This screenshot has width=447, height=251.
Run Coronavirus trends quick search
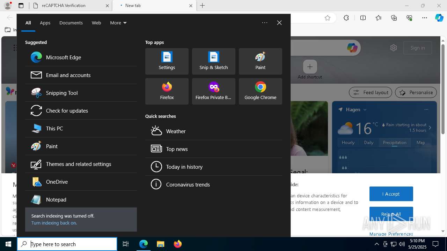click(x=214, y=184)
